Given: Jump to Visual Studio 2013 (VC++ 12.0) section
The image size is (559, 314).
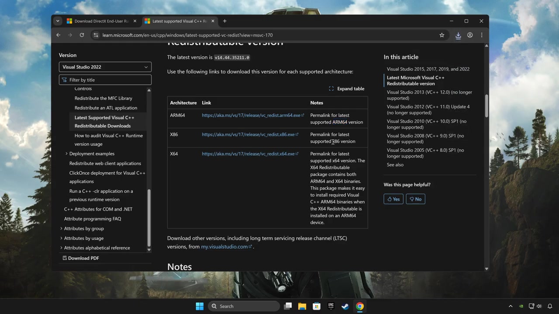Looking at the screenshot, I should [429, 95].
